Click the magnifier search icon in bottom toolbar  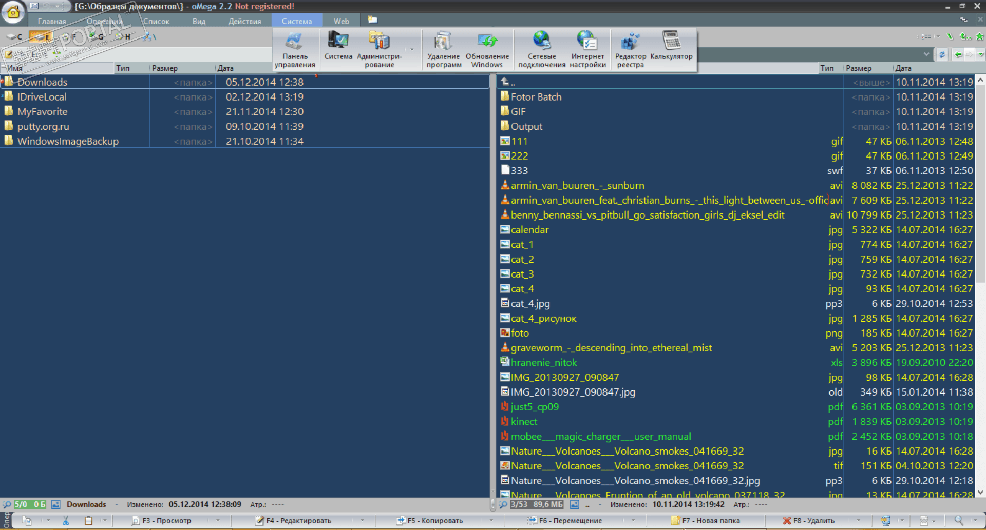point(958,521)
